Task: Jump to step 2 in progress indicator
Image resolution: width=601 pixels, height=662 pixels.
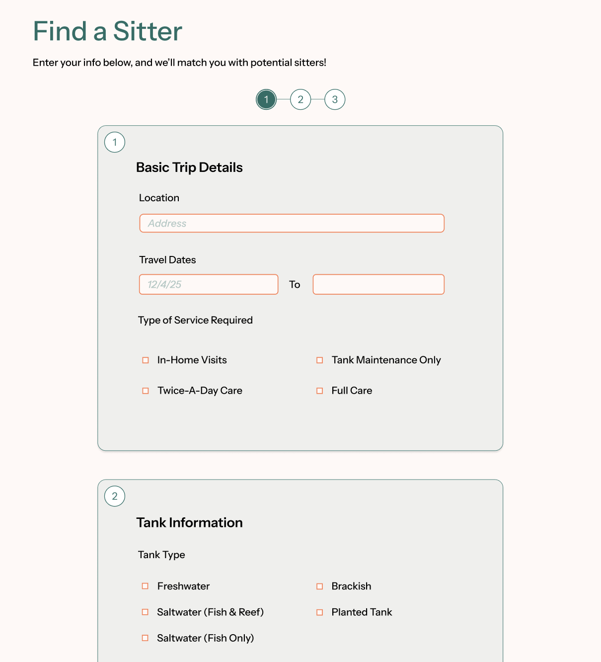Action: tap(300, 99)
